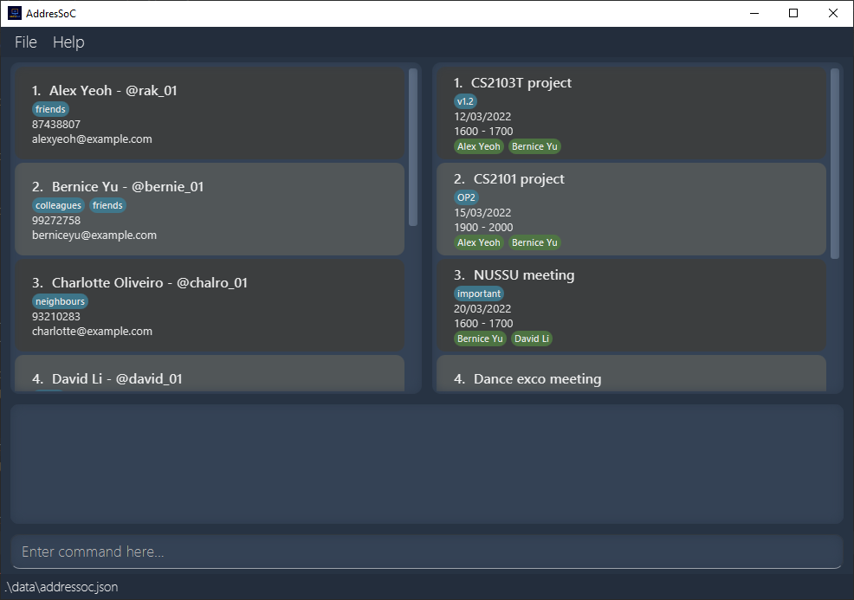This screenshot has width=854, height=600.
Task: Click the 'v1.2' tag on CS2103T project
Action: coord(466,101)
